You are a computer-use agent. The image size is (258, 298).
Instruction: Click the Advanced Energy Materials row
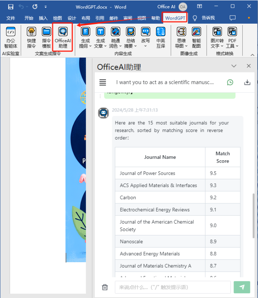click(177, 253)
